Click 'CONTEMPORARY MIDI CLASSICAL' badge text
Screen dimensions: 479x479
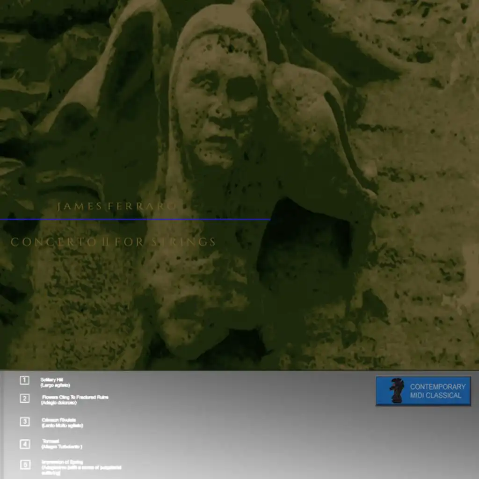(x=437, y=391)
